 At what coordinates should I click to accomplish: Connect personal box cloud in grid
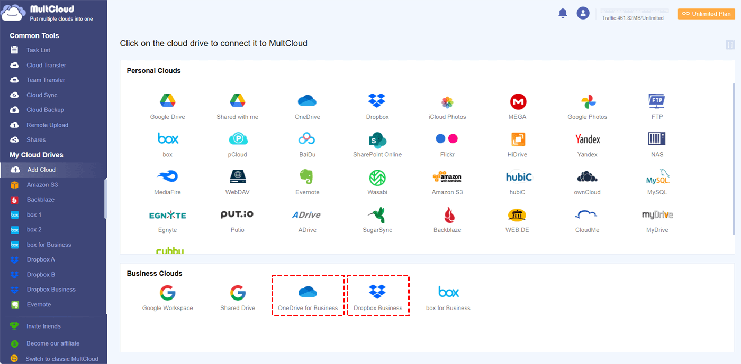(x=168, y=144)
